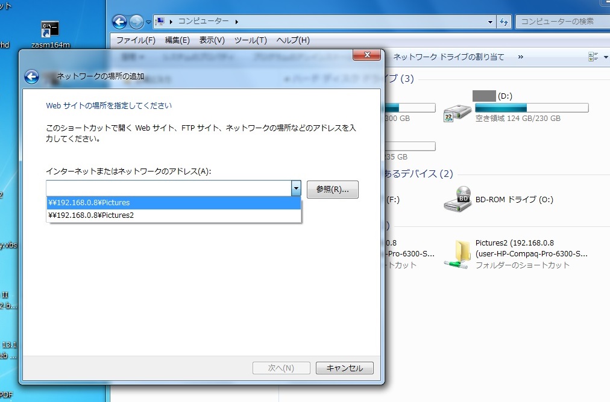Open the recent pages dropdown beside forward
The height and width of the screenshot is (402, 610).
point(148,22)
